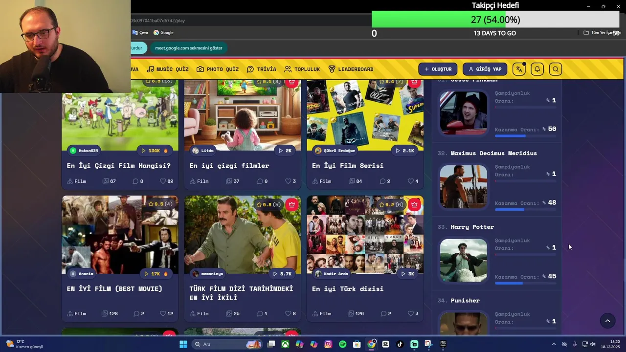Click the 6.2 star rating badge
This screenshot has height=352, width=626.
point(391,204)
